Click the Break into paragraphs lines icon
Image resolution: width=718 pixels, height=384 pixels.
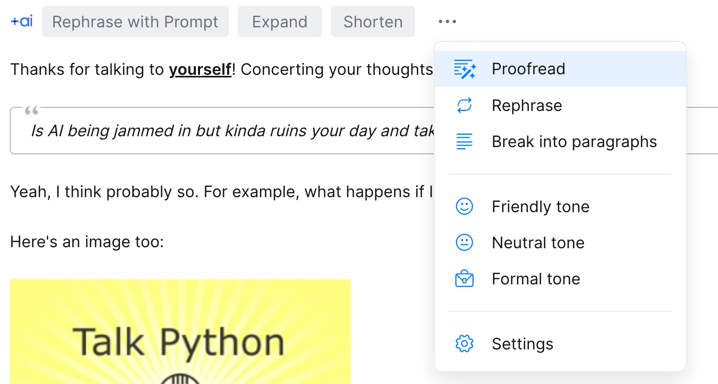pos(464,141)
